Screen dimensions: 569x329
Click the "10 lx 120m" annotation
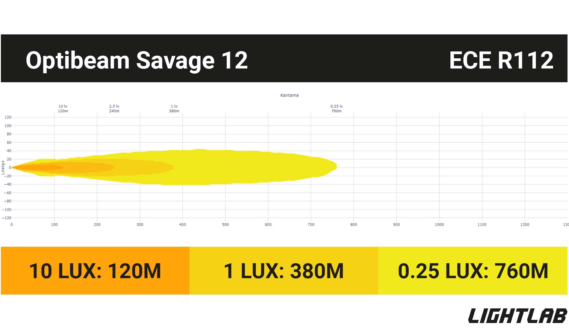[x=63, y=109]
